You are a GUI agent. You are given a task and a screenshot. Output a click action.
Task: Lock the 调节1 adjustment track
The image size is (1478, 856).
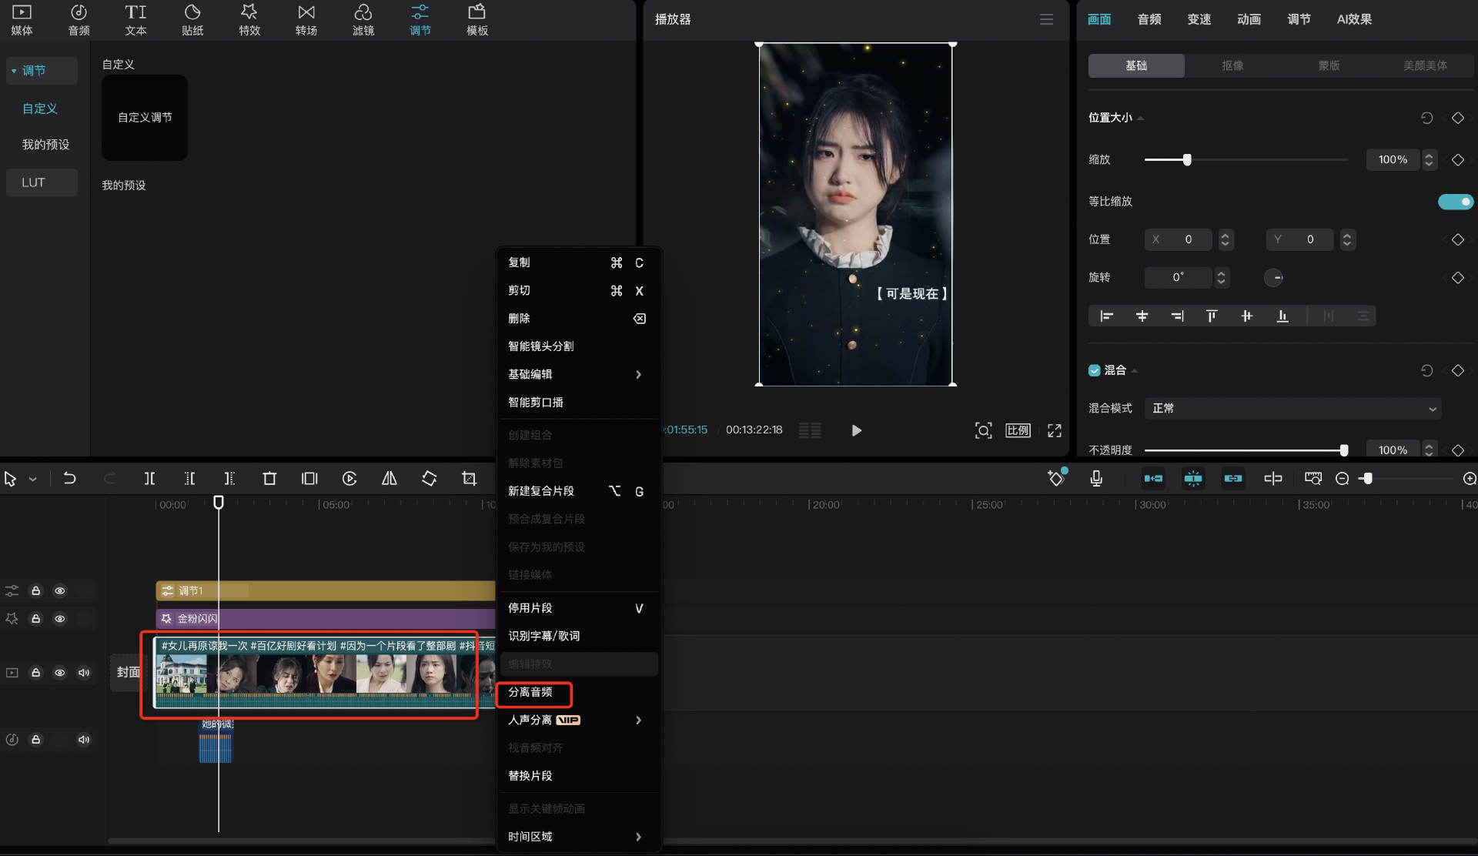pyautogui.click(x=35, y=590)
